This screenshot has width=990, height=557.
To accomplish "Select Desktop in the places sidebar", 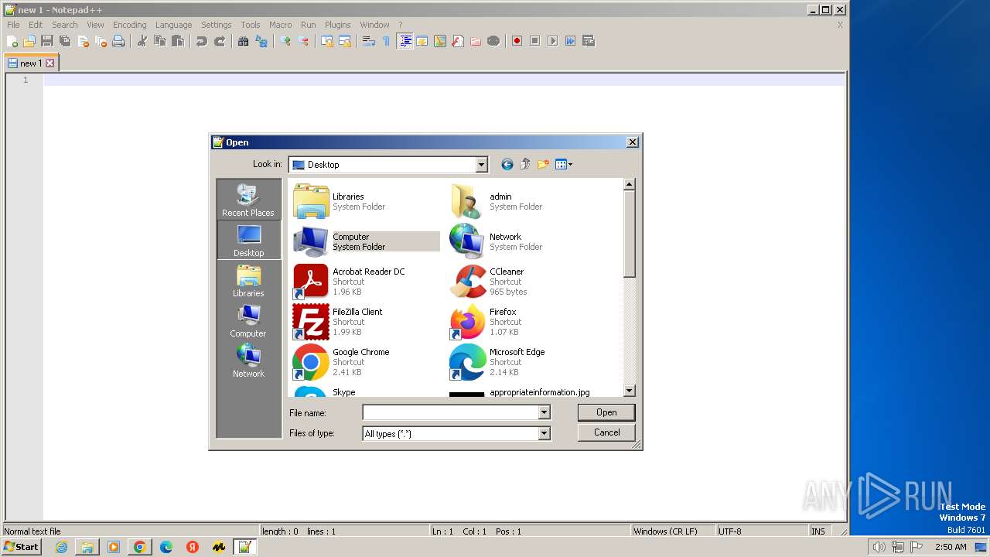I will pyautogui.click(x=248, y=241).
